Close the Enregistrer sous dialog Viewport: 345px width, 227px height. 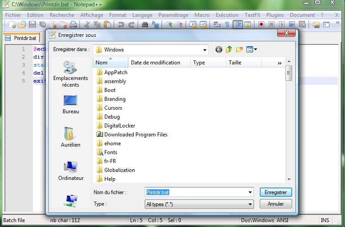pos(286,33)
